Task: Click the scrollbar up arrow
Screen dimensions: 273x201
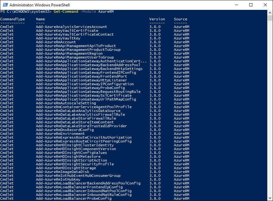Action: coord(270,13)
